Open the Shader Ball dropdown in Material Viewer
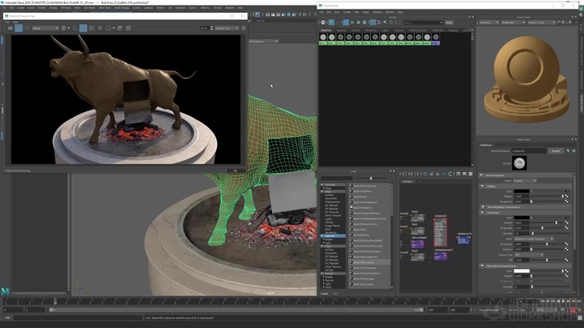 [513, 22]
